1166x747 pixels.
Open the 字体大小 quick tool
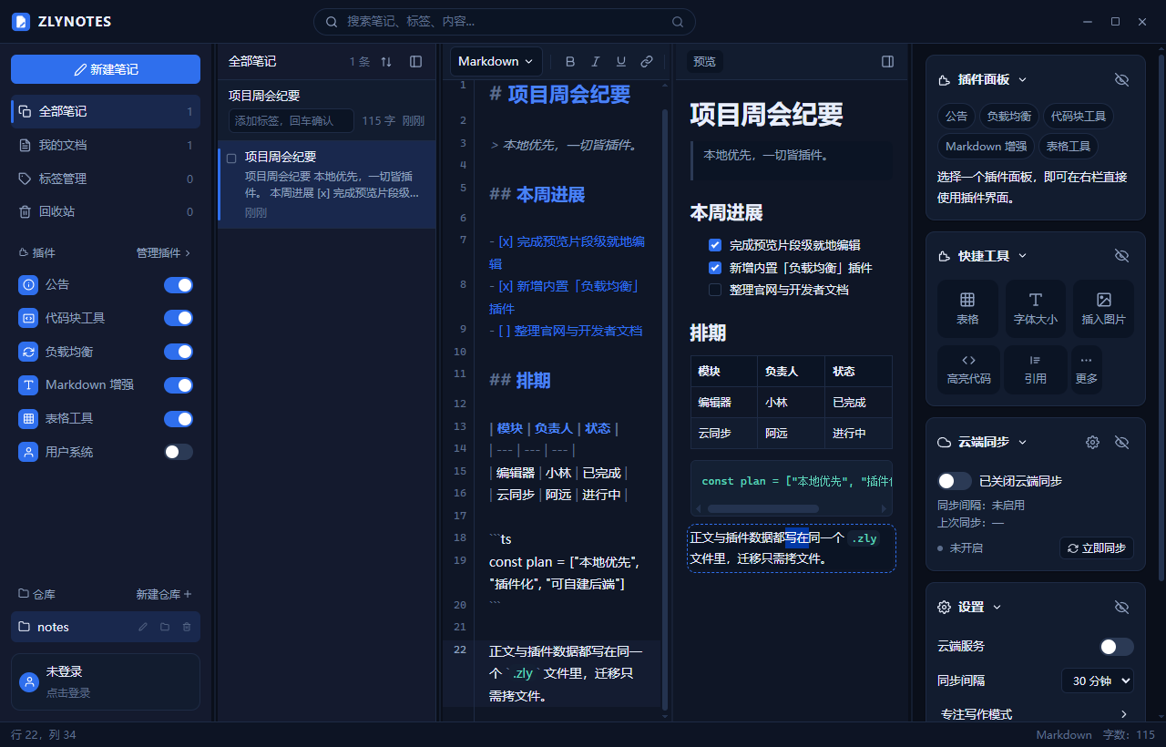[1036, 309]
